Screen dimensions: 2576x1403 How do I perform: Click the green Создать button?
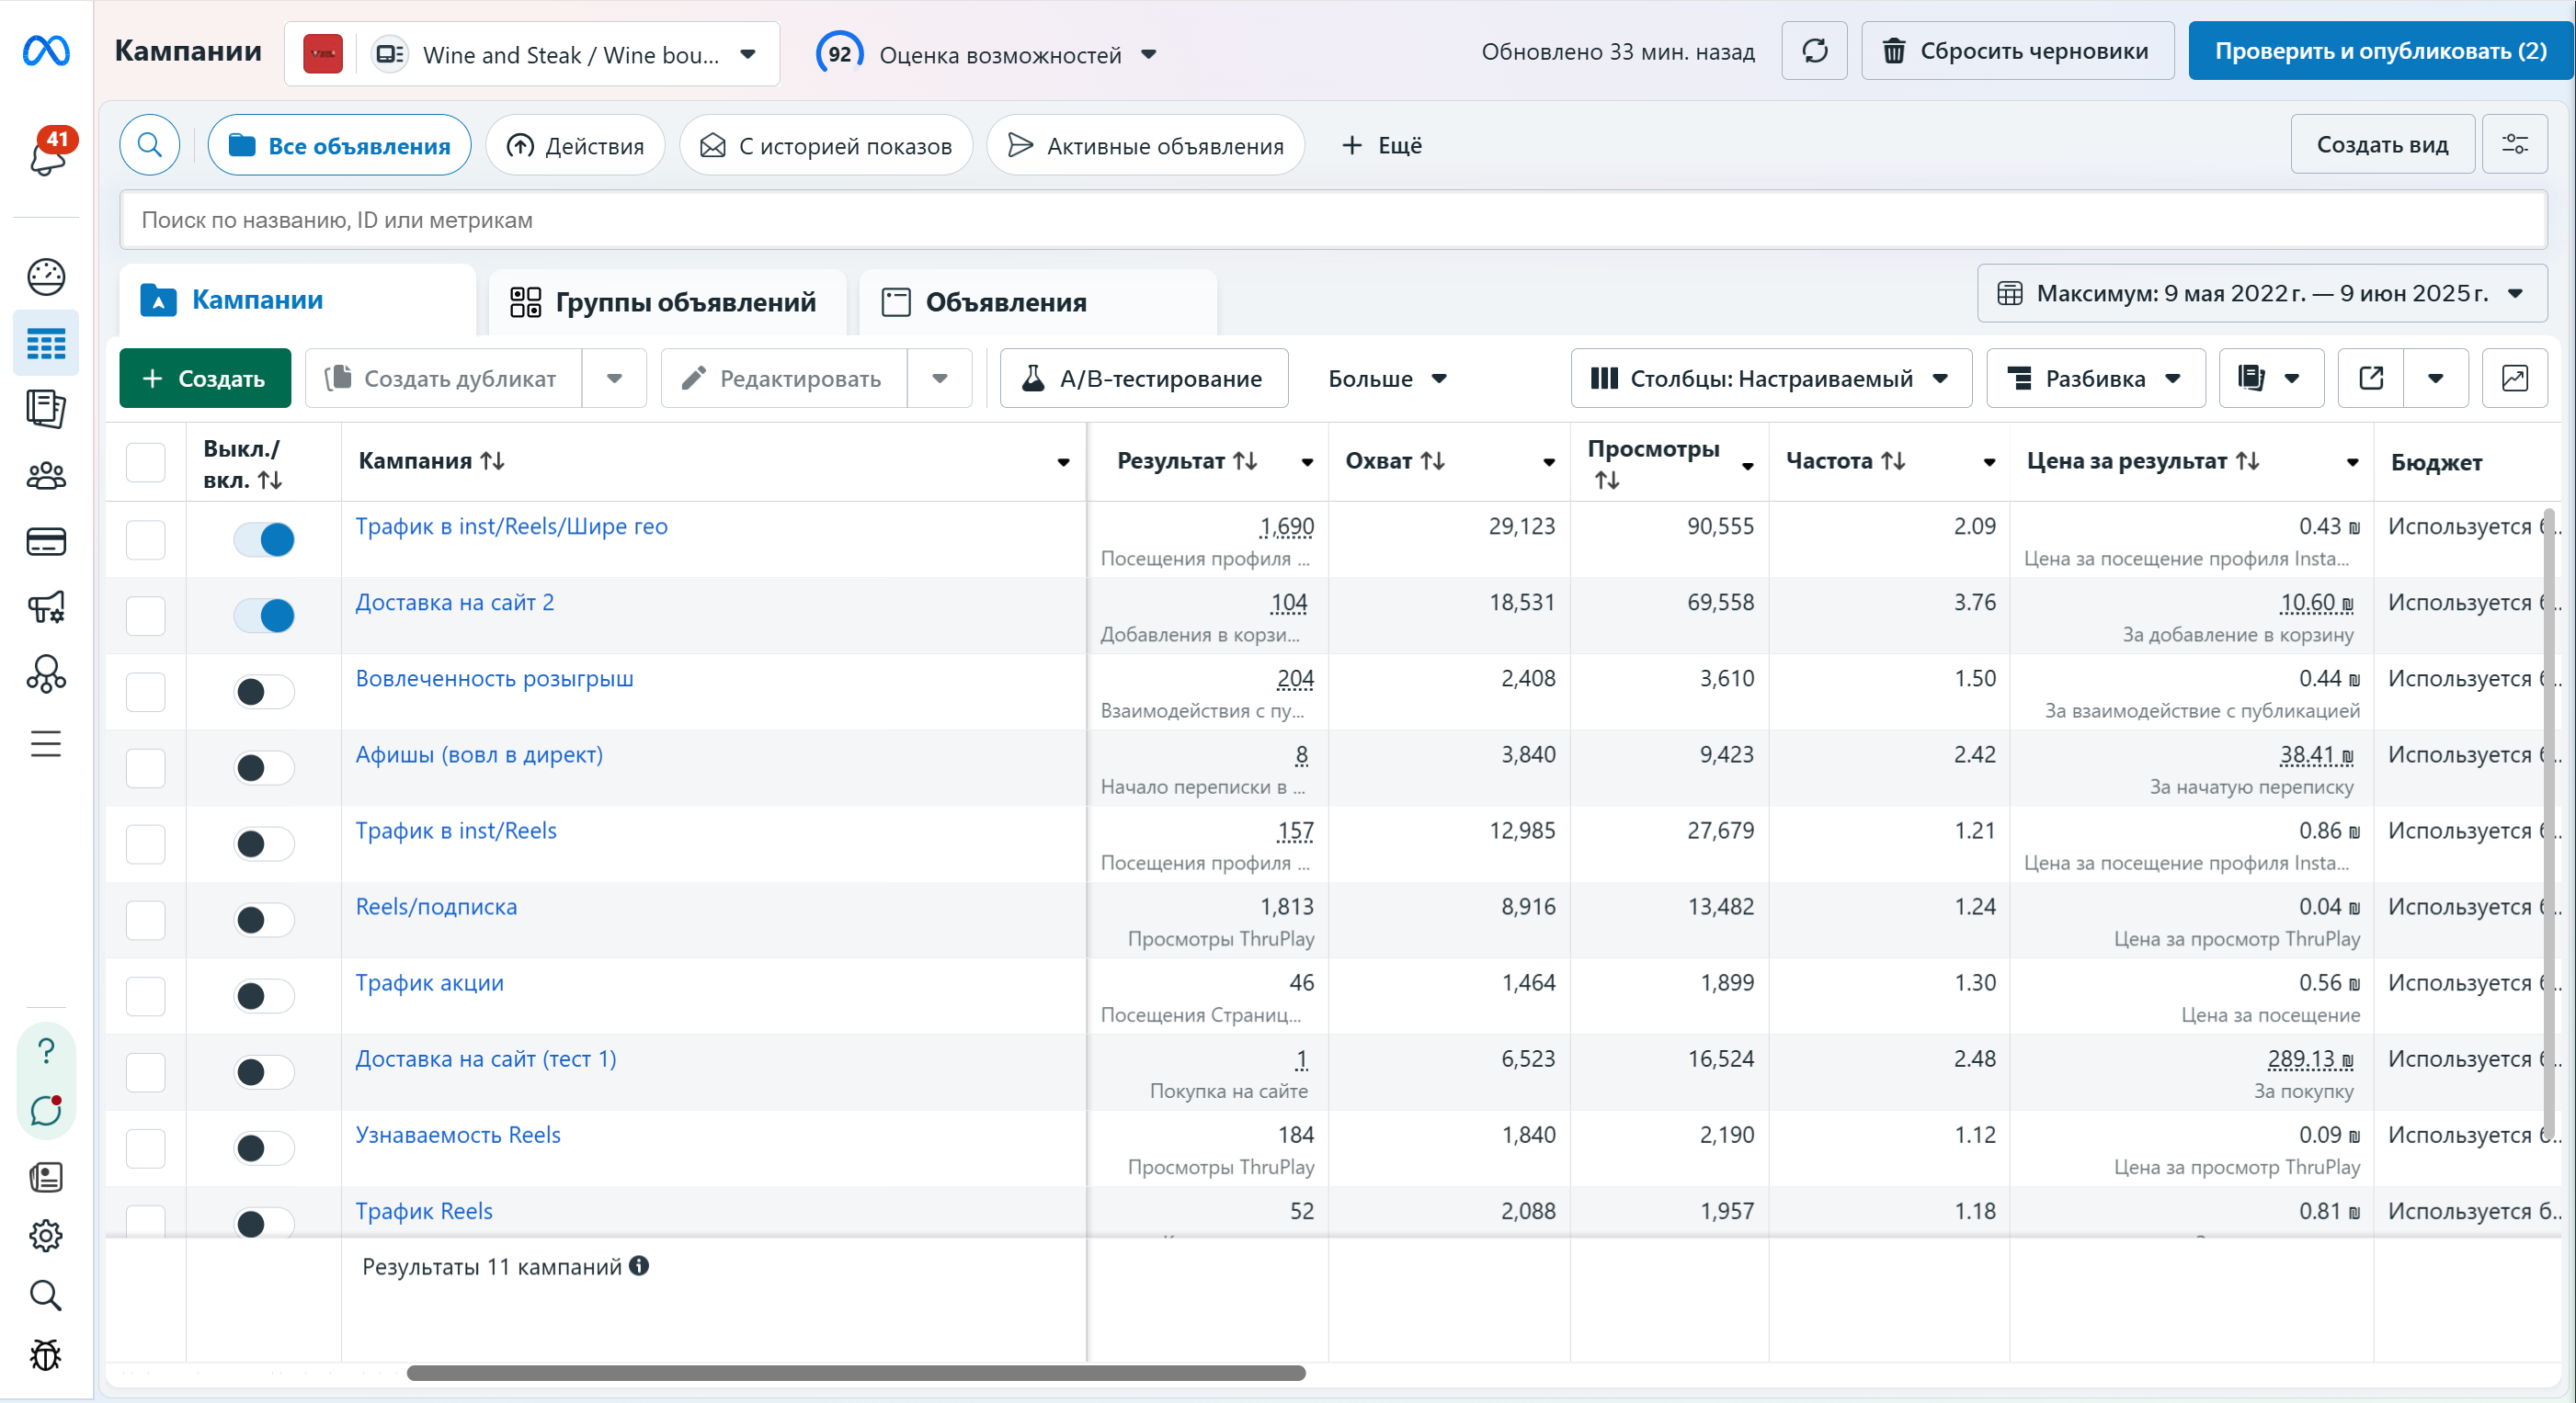pos(205,379)
